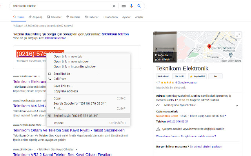Select the Tümü tab
Viewport: 251px width, 156px height.
pyautogui.click(x=18, y=17)
